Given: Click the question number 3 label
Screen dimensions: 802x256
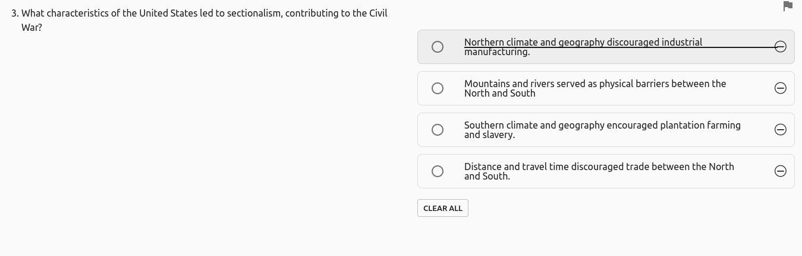Looking at the screenshot, I should coord(15,14).
